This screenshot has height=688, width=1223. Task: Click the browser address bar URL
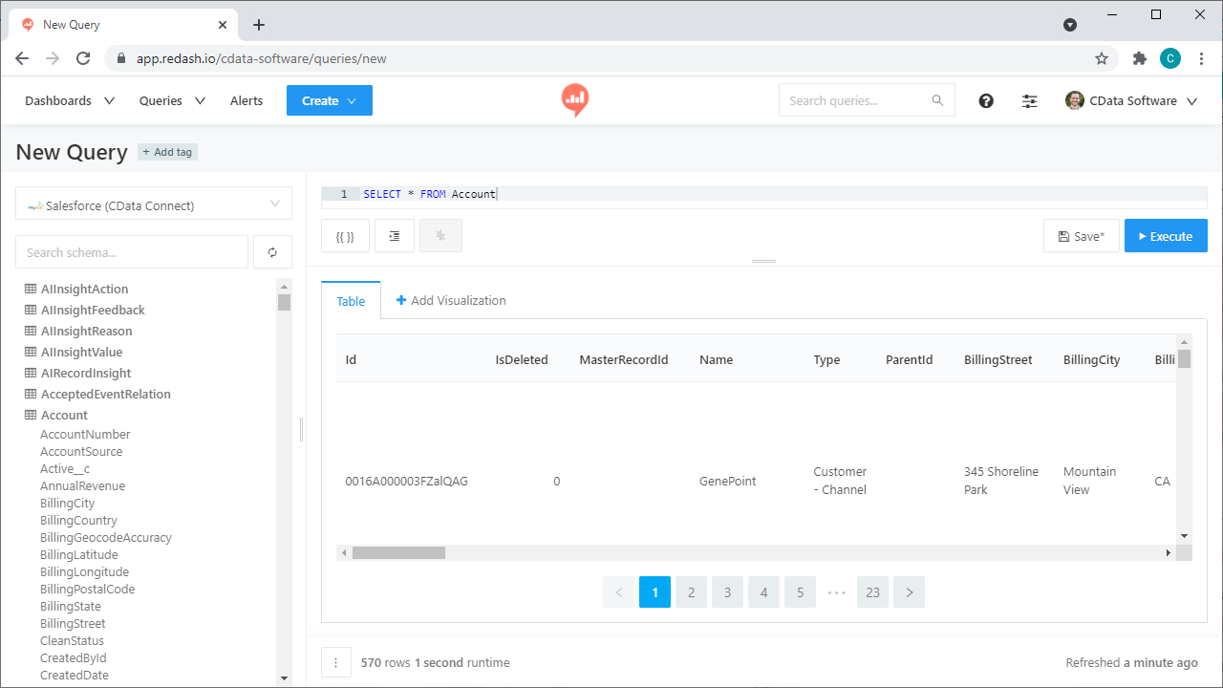pos(262,58)
